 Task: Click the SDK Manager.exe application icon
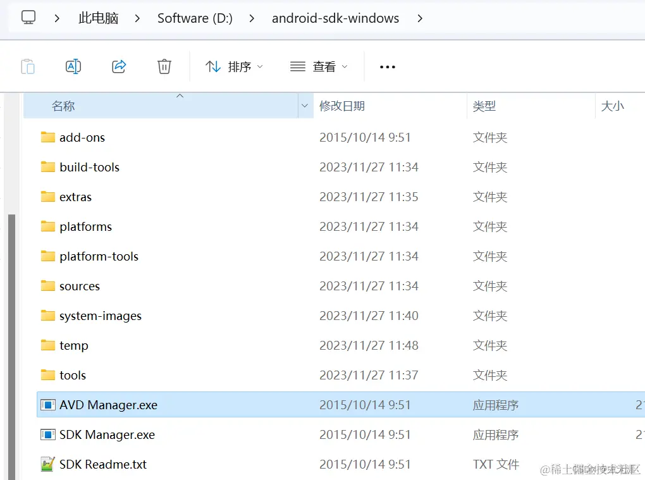pos(47,434)
